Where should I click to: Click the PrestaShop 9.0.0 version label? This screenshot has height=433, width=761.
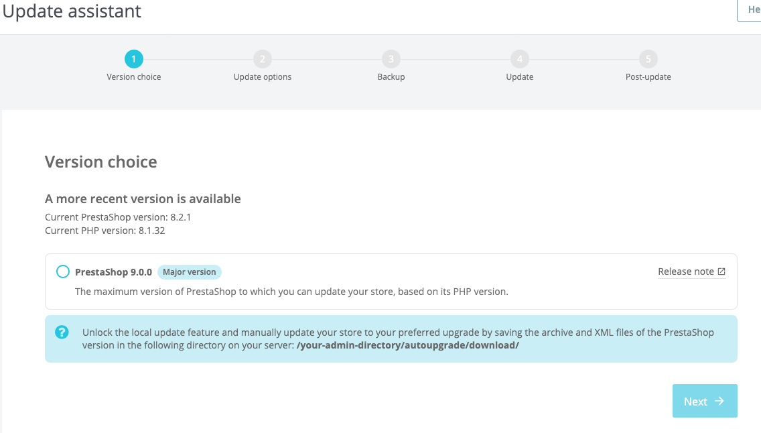(x=114, y=272)
